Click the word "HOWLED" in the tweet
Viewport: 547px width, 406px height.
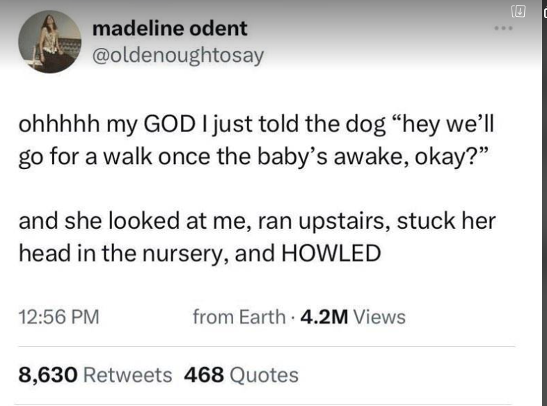[x=331, y=254]
